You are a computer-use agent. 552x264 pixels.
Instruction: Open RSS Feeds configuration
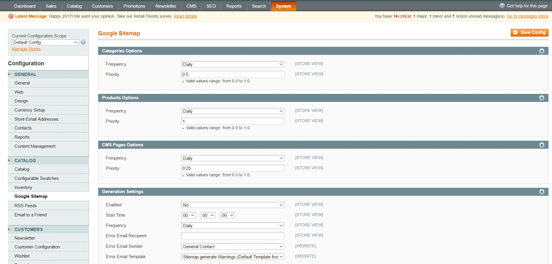[48, 206]
